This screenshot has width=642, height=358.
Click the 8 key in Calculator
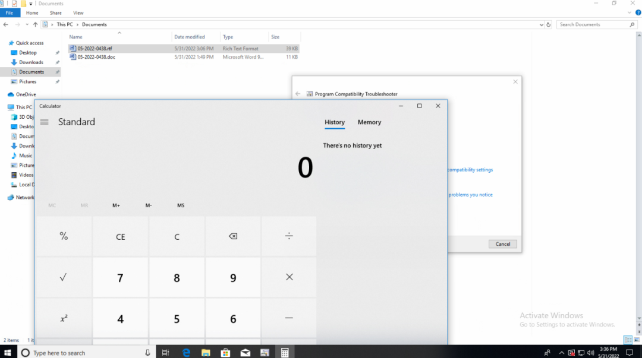(x=177, y=277)
